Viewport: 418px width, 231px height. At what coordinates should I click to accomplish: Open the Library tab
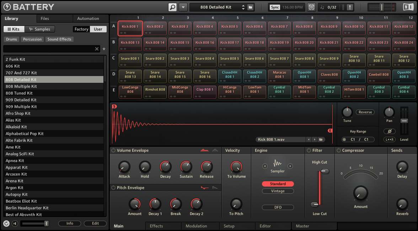18,18
